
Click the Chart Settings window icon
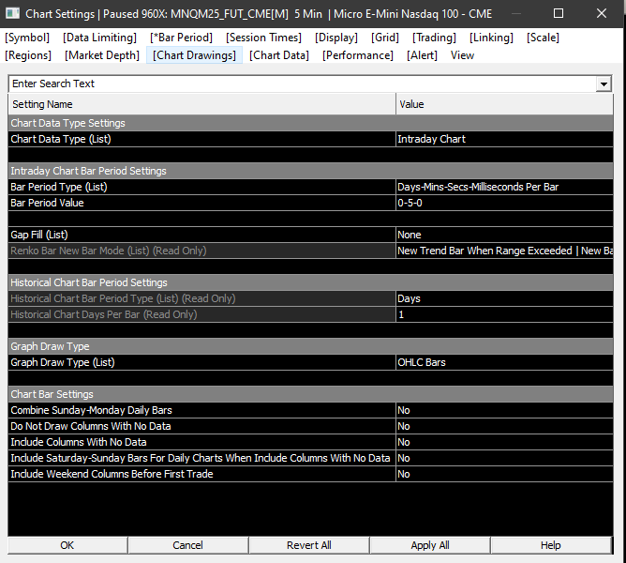point(12,13)
